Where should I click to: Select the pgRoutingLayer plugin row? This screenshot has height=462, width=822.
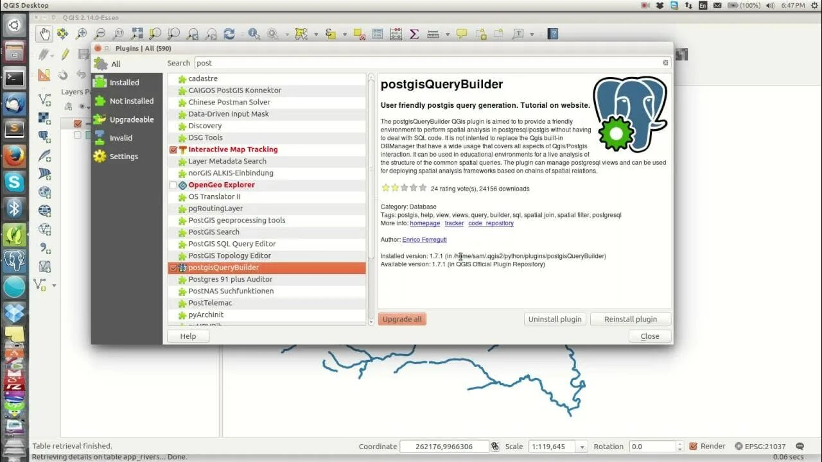pos(267,209)
